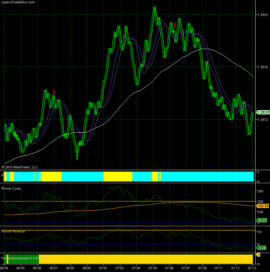Click the 06:58 time axis label

(x=70, y=268)
